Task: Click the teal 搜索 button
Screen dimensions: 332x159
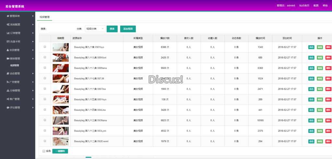Action: (x=112, y=29)
